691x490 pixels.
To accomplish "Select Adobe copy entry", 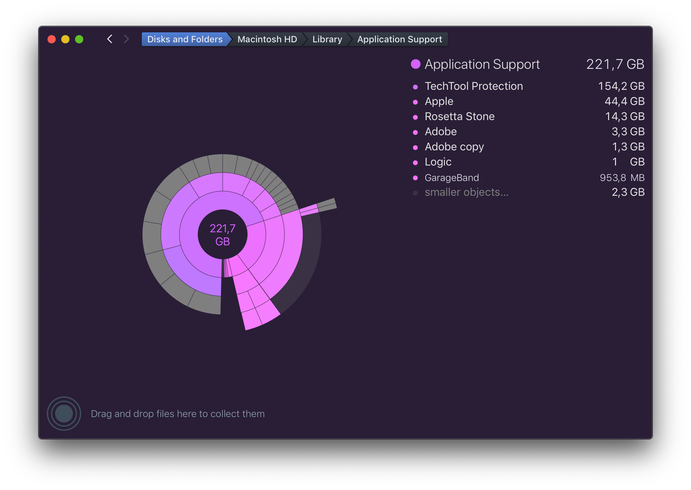I will coord(454,147).
